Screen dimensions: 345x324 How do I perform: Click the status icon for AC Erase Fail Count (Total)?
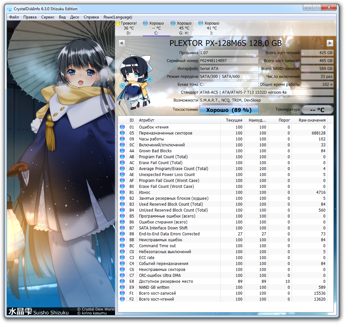click(122, 163)
